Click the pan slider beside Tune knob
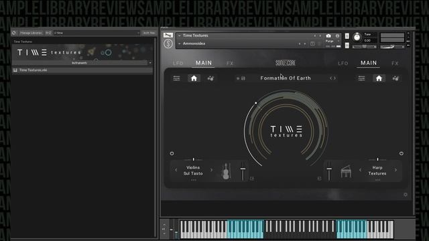This screenshot has width=429, height=241. click(364, 47)
